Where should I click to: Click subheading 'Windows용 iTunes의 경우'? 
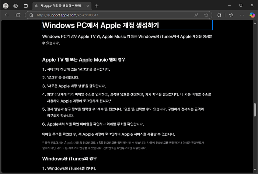coord(69,159)
